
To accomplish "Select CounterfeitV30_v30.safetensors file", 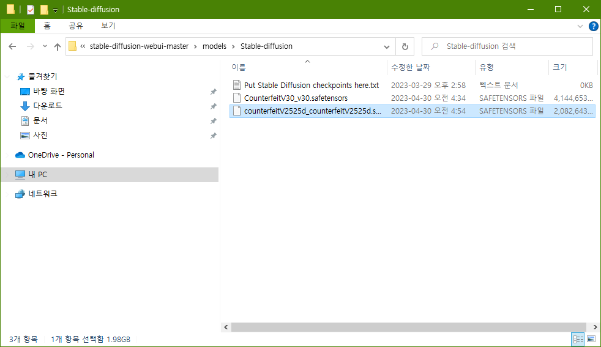I will (x=296, y=98).
